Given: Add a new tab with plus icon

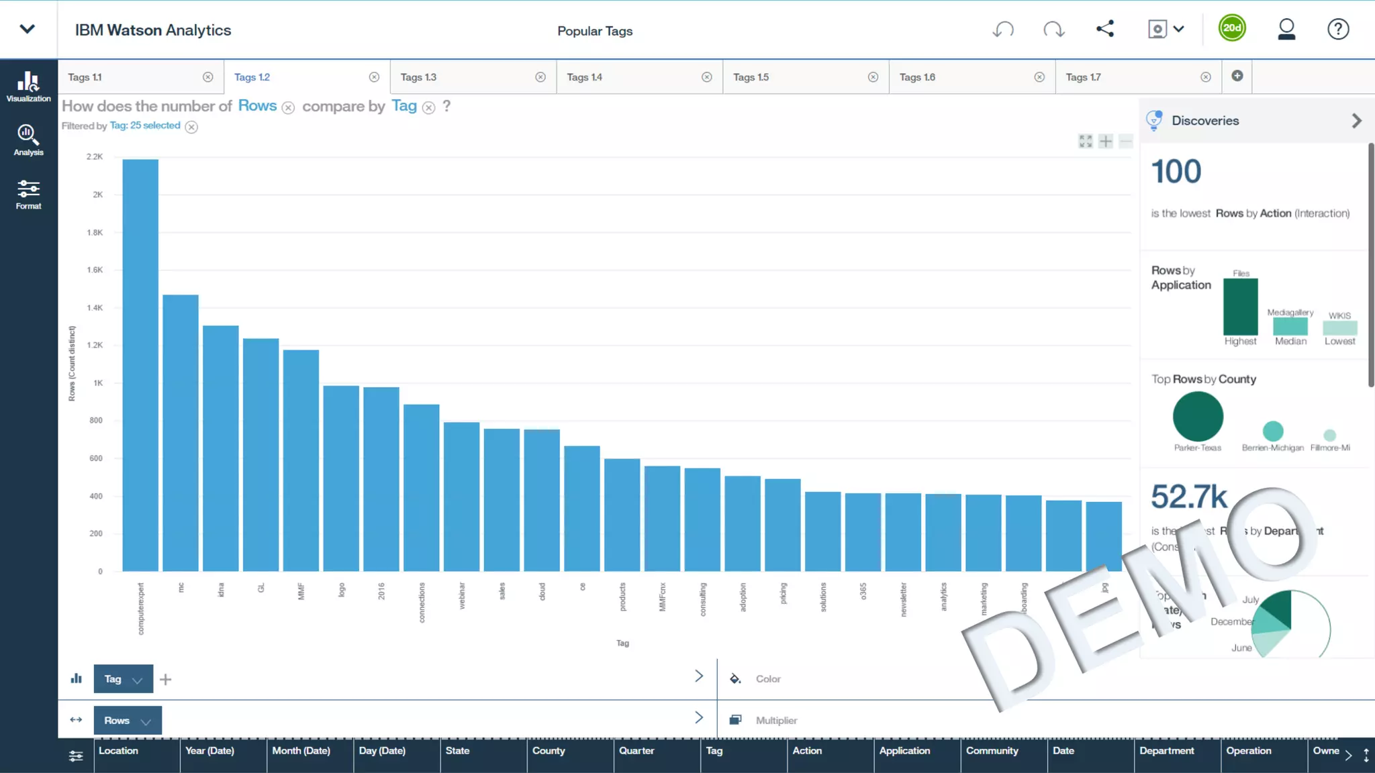Looking at the screenshot, I should pyautogui.click(x=1237, y=76).
